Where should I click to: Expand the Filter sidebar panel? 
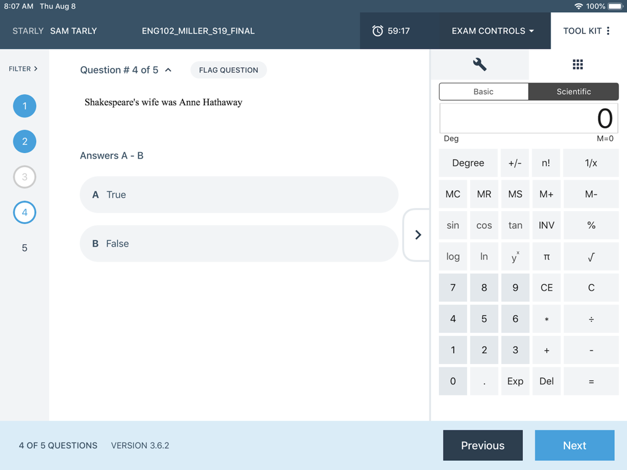click(23, 69)
